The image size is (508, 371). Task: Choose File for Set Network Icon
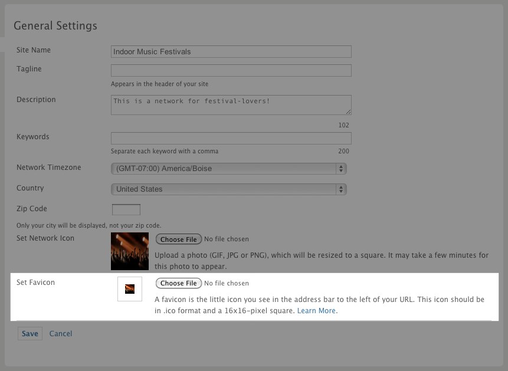179,239
